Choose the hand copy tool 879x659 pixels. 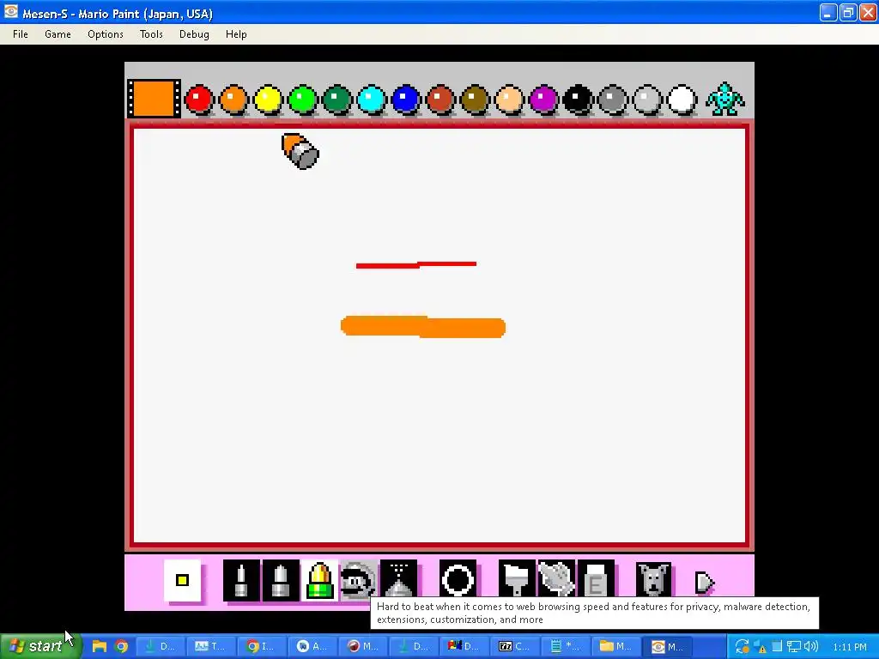pyautogui.click(x=556, y=579)
